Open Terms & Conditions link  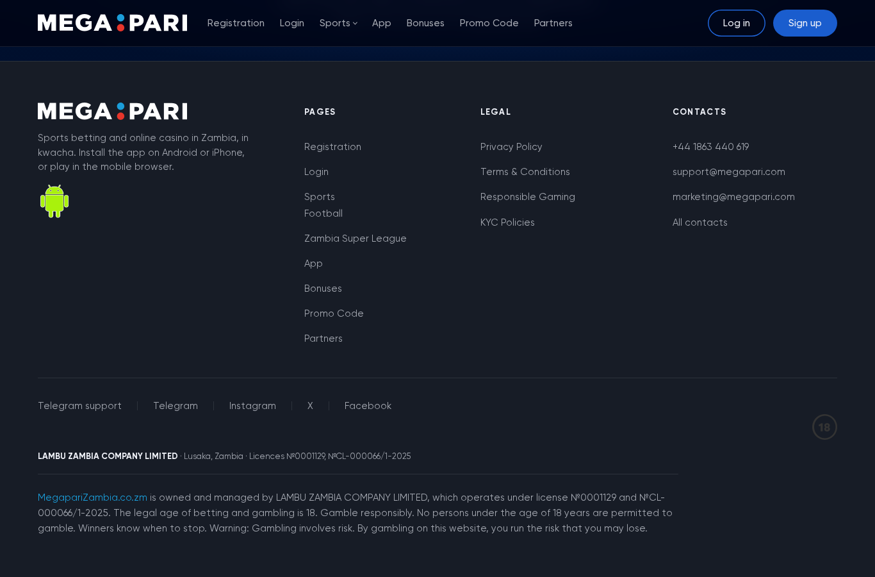pos(525,172)
